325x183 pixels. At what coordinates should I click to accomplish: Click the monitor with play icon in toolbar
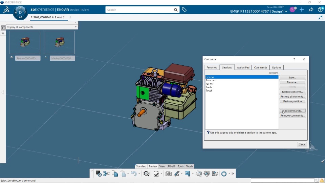click(99, 174)
